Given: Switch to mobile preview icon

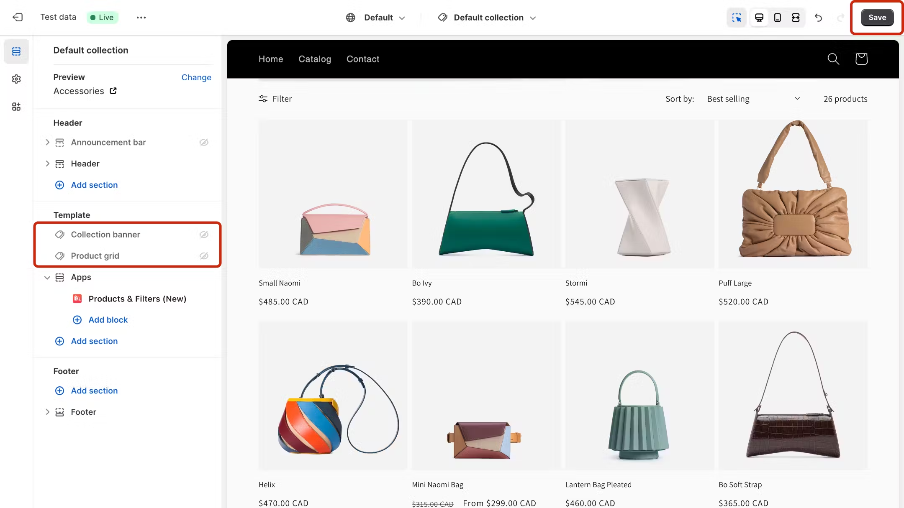Looking at the screenshot, I should pos(777,18).
